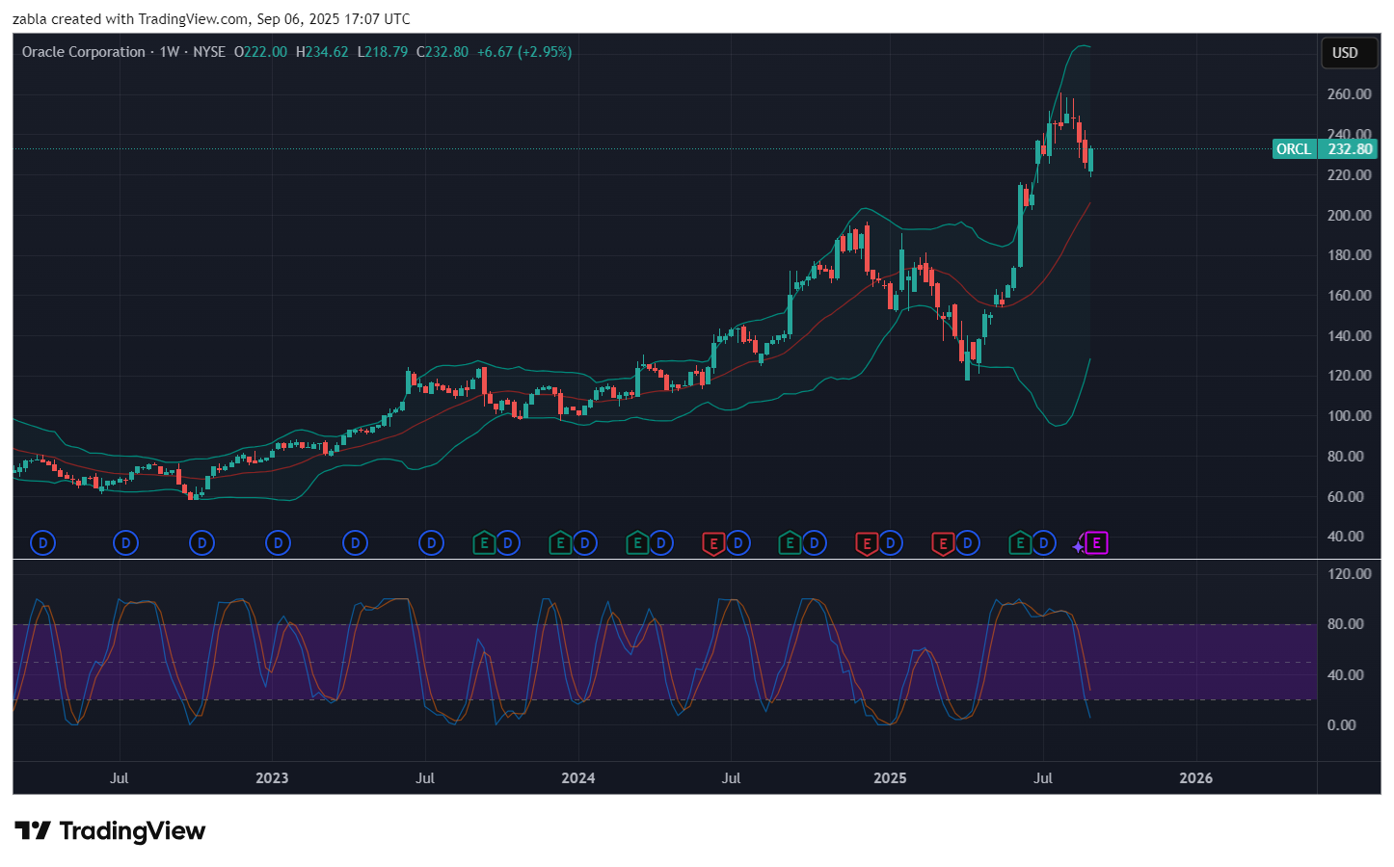Select the dividend D marker above the Jul 2025 label

click(1043, 543)
